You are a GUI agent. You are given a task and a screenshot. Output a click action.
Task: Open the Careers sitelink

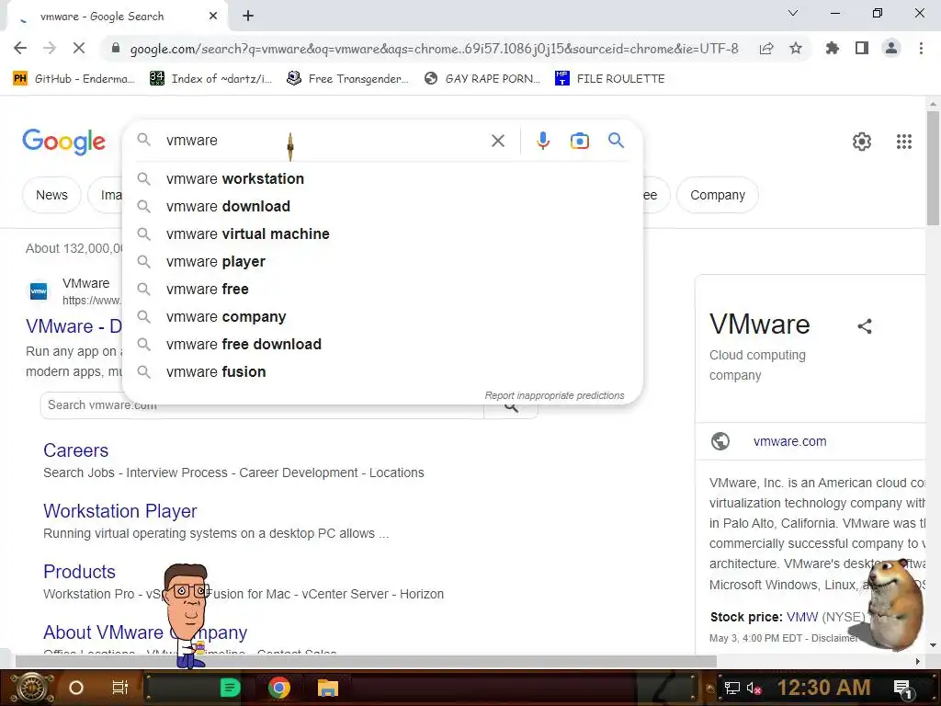(x=75, y=450)
